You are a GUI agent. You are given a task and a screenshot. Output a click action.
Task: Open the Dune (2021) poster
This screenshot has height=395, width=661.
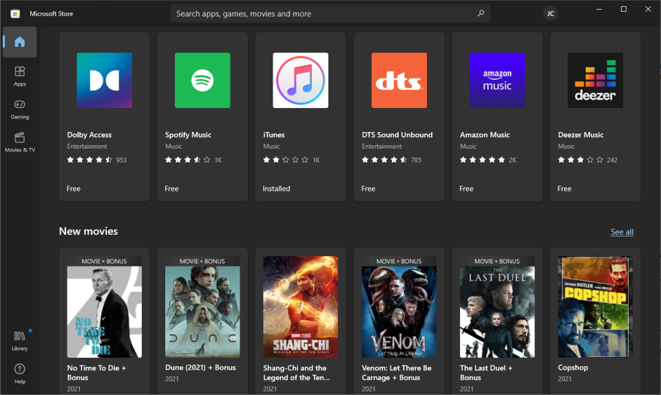[202, 307]
